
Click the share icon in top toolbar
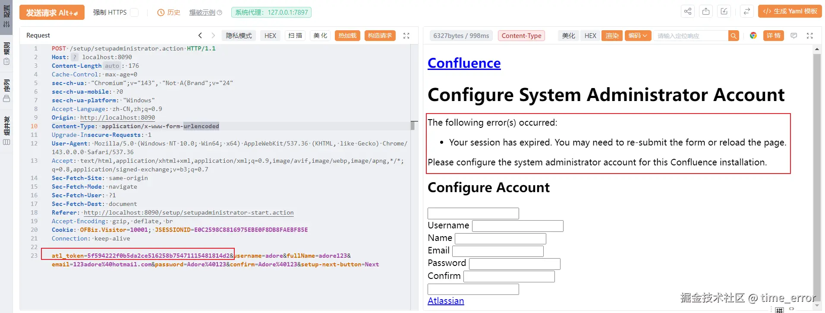tap(688, 12)
